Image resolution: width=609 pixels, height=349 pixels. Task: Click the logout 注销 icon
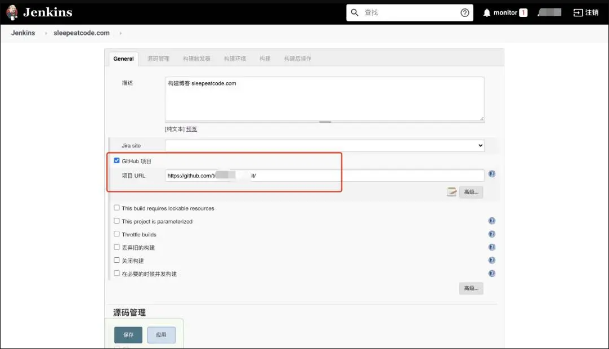(578, 12)
